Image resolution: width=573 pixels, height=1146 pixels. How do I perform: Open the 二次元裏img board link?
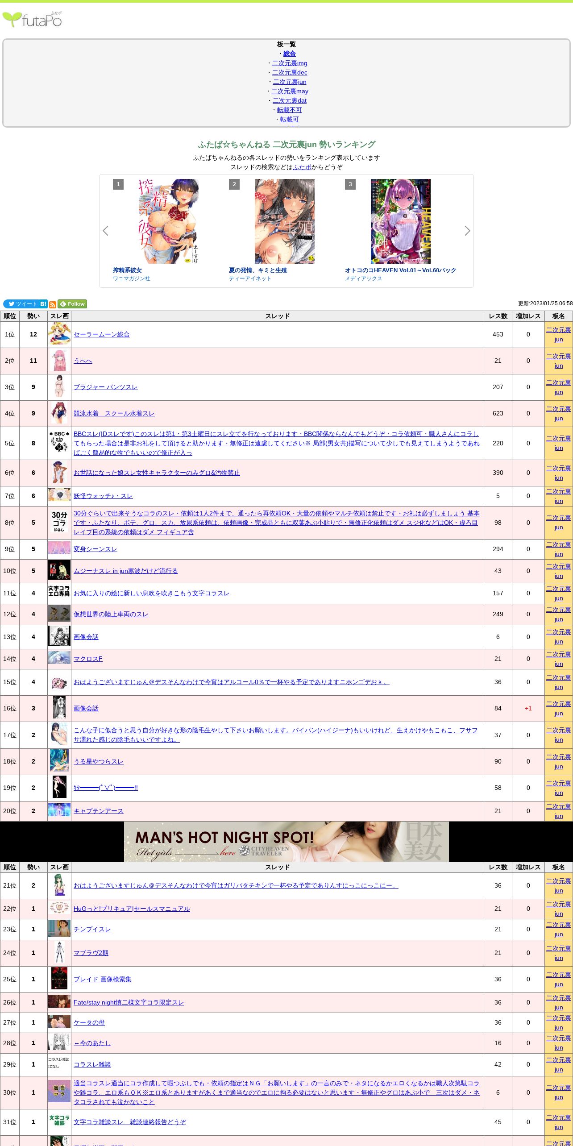(x=290, y=63)
